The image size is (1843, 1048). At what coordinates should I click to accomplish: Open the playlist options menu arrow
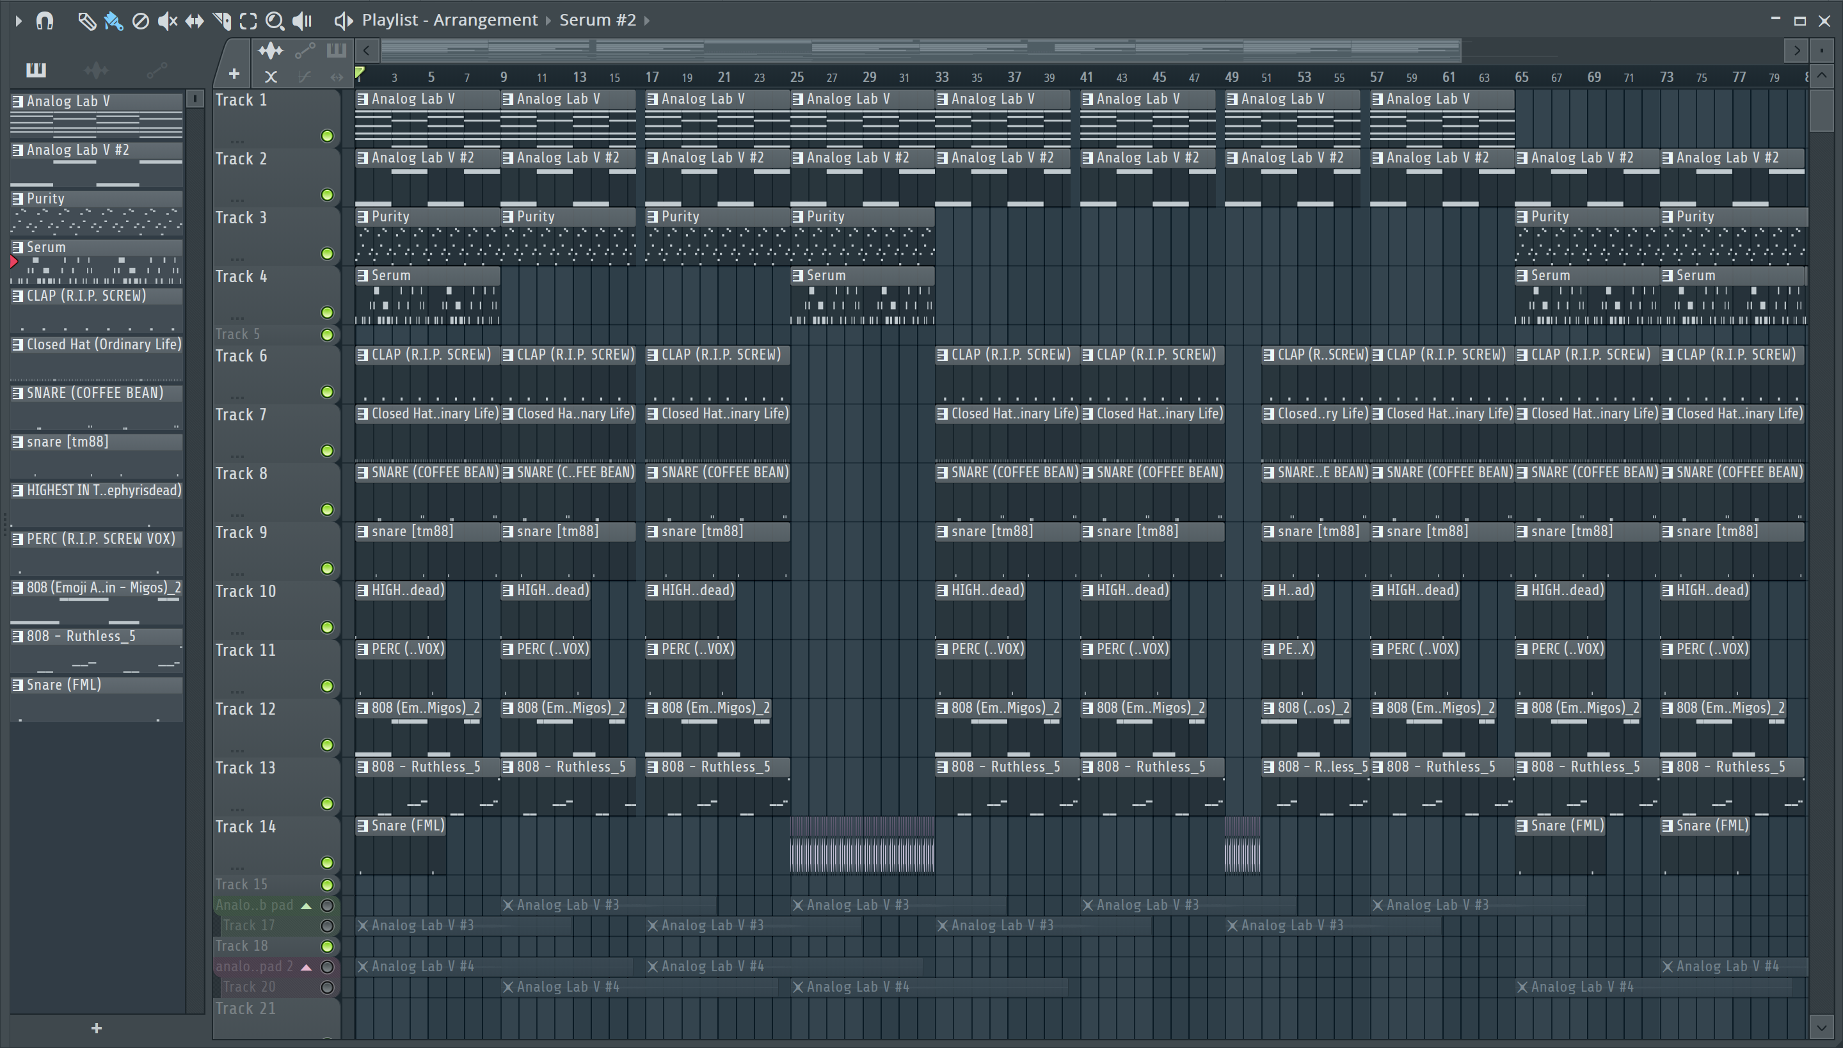(x=18, y=21)
